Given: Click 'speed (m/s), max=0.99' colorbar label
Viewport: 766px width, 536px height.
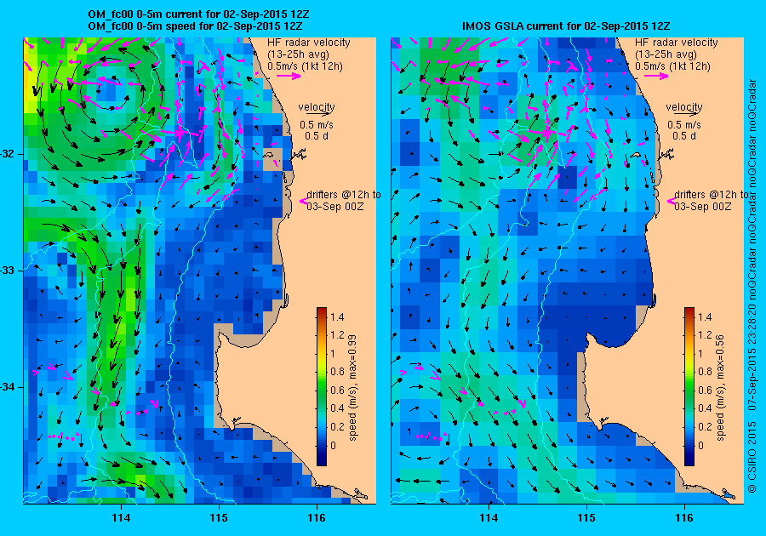Looking at the screenshot, I should [x=352, y=388].
